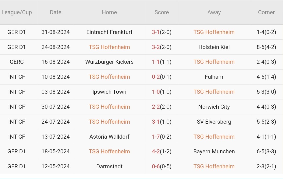Click the Score column header

tap(162, 12)
